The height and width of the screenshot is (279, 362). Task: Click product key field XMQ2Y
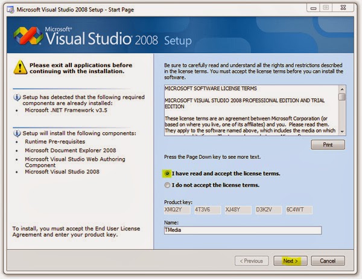[177, 210]
